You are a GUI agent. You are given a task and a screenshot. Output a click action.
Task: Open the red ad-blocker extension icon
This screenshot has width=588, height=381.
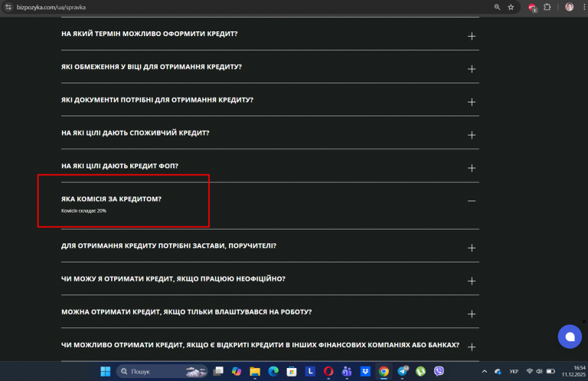coord(532,8)
